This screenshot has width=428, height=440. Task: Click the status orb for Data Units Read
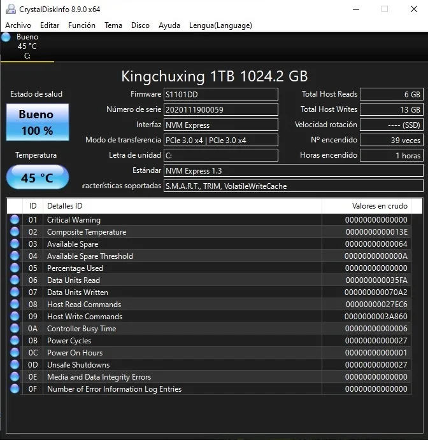click(15, 280)
